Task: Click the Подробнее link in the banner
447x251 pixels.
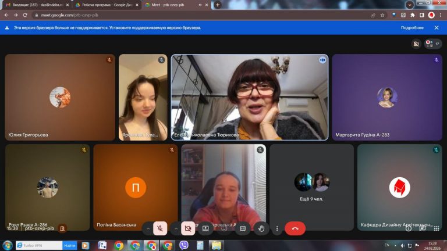Action: coord(411,27)
